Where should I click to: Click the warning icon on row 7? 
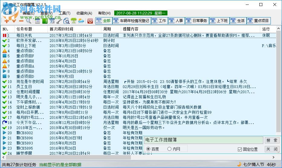tap(5, 66)
